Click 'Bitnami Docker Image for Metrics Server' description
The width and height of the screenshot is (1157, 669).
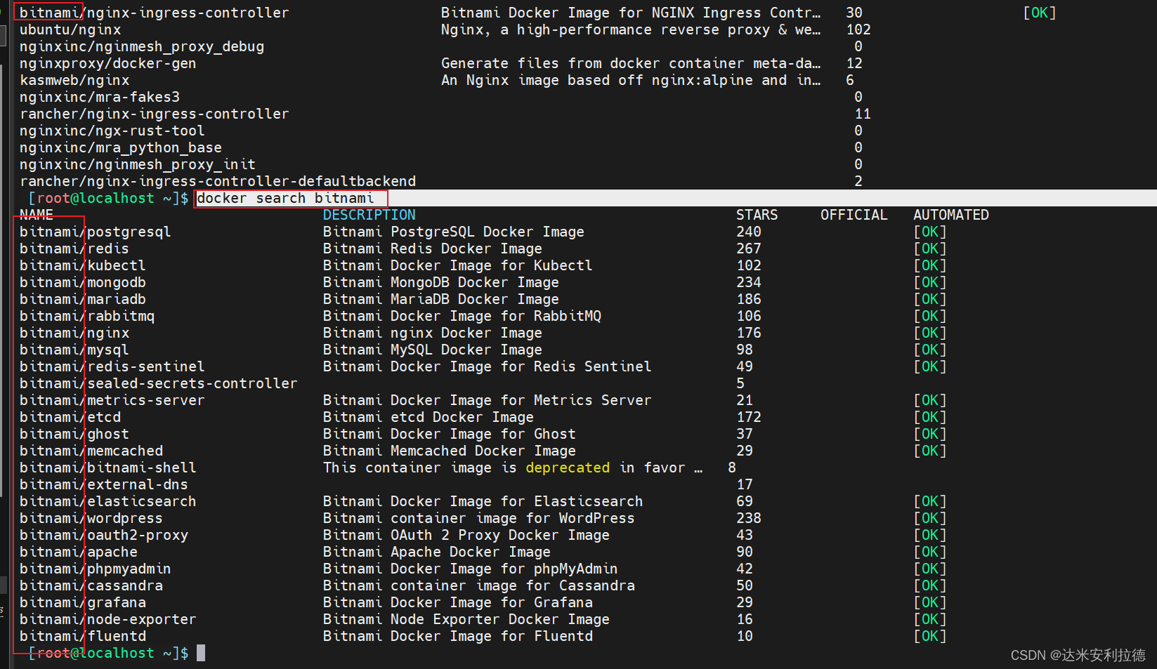(488, 400)
